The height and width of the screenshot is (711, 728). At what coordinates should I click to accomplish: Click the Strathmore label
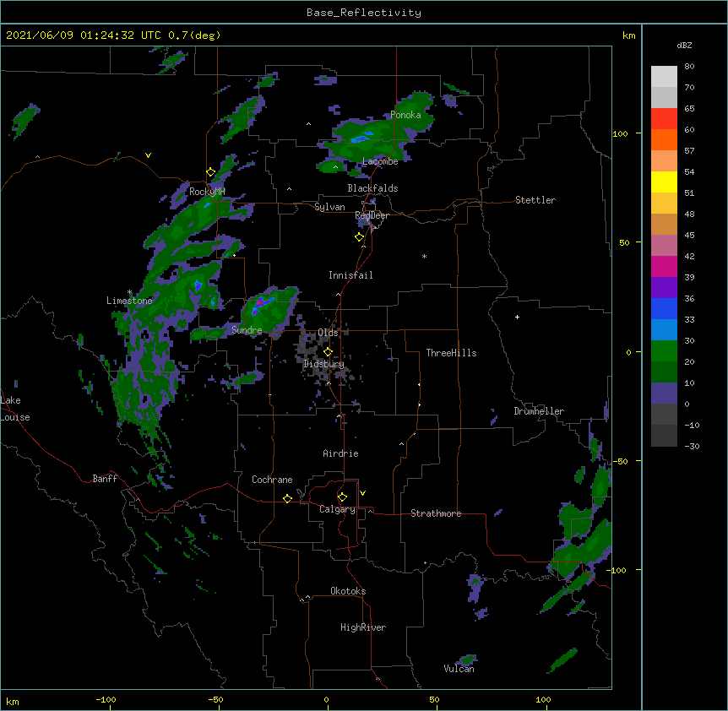click(x=436, y=513)
